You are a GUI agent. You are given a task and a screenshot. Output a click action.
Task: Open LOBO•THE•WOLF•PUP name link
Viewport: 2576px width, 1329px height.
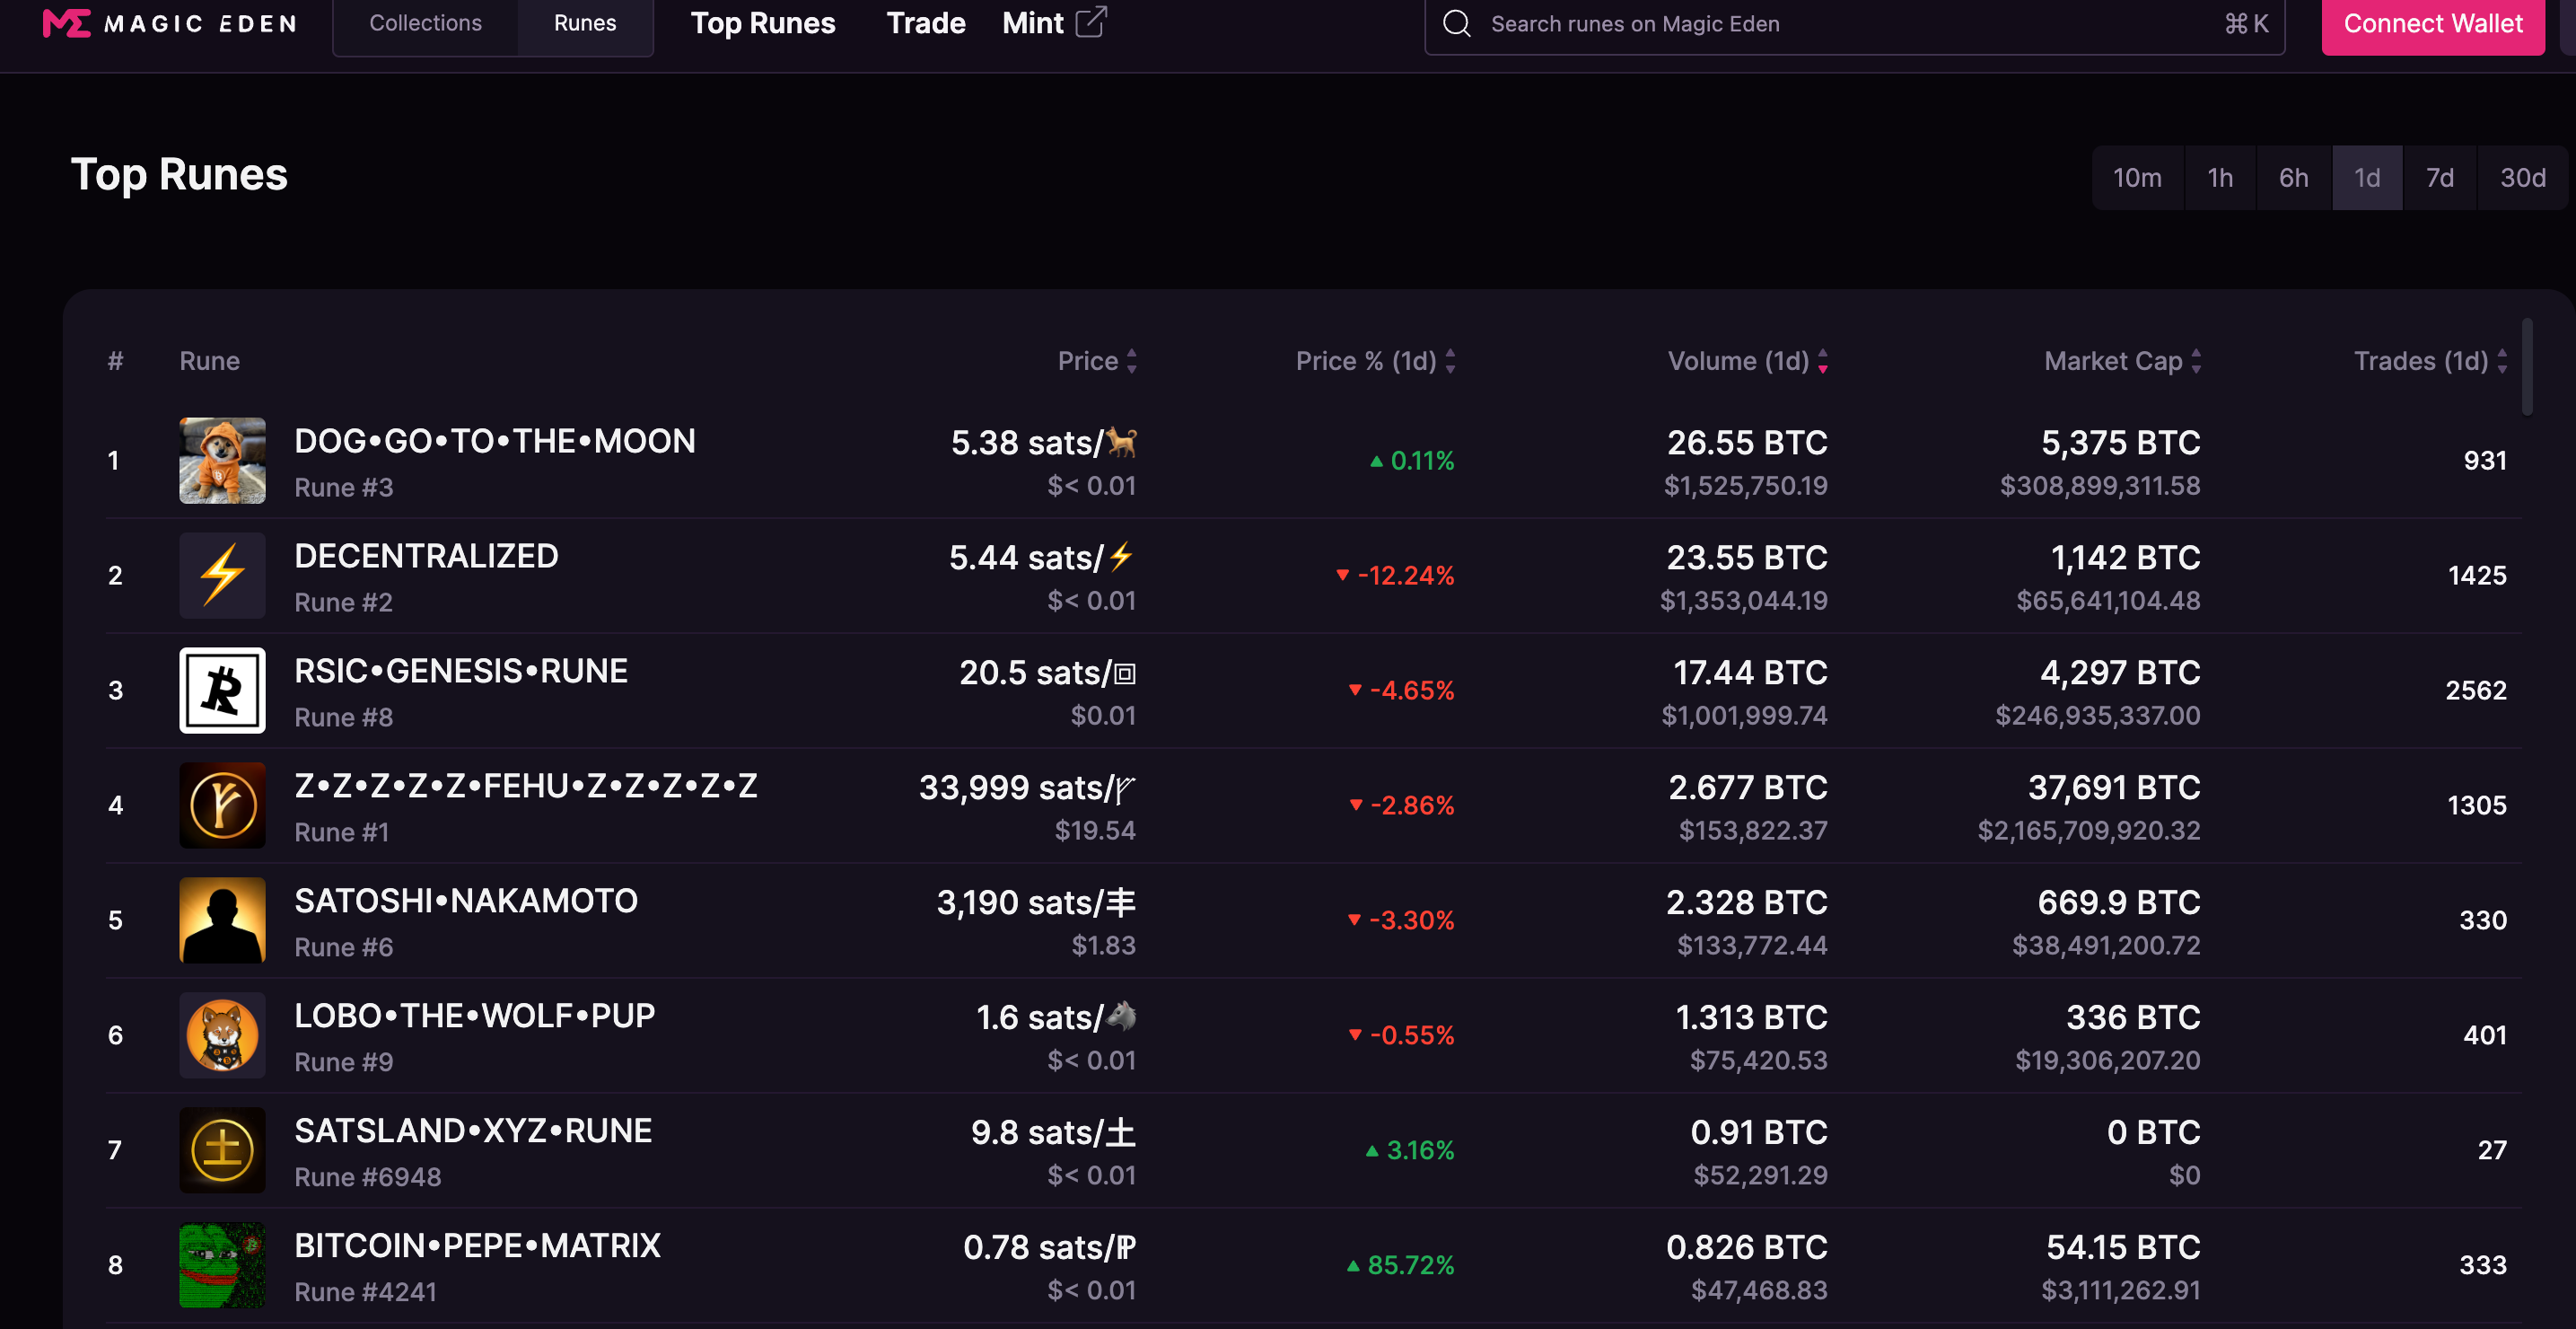[x=475, y=1017]
